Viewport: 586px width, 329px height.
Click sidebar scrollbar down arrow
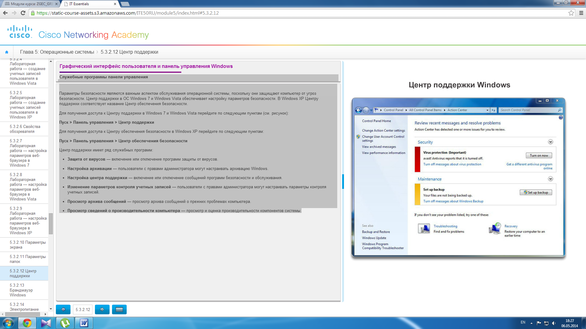tap(51, 309)
